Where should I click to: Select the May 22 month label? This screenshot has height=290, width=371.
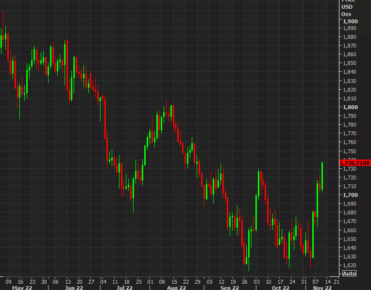[22, 288]
